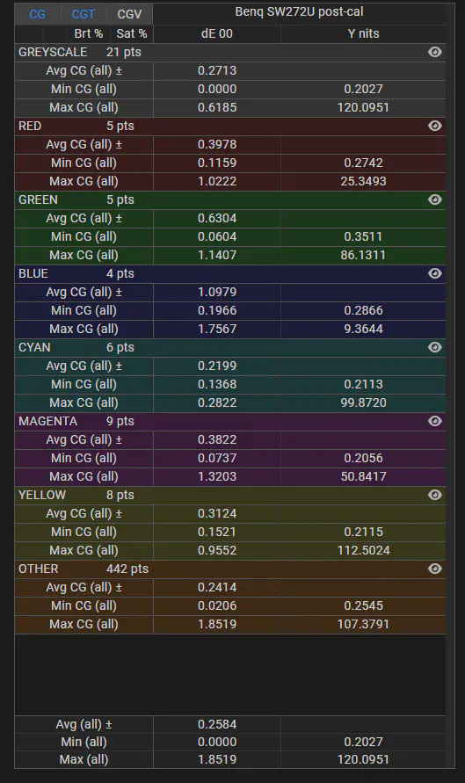This screenshot has width=465, height=783.
Task: Toggle the BLUE group eye icon
Action: pyautogui.click(x=435, y=273)
